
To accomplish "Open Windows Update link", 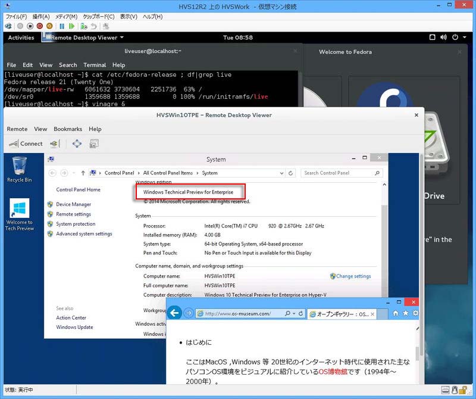I will 74,328.
